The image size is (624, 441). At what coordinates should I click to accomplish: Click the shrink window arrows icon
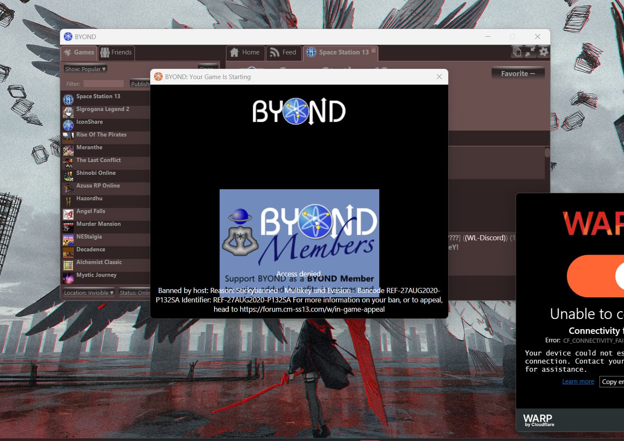(x=530, y=52)
